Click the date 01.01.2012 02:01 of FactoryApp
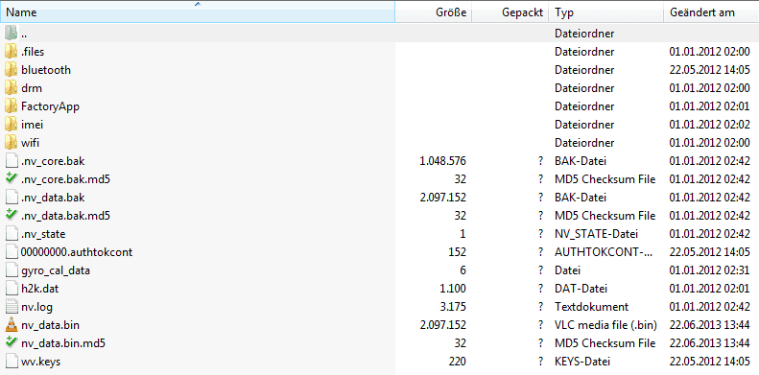 tap(710, 106)
